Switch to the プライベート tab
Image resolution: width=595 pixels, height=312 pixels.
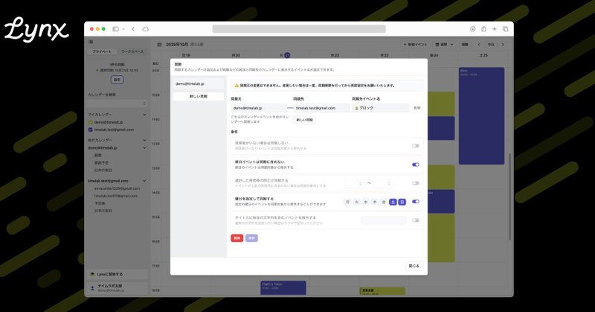click(x=102, y=51)
